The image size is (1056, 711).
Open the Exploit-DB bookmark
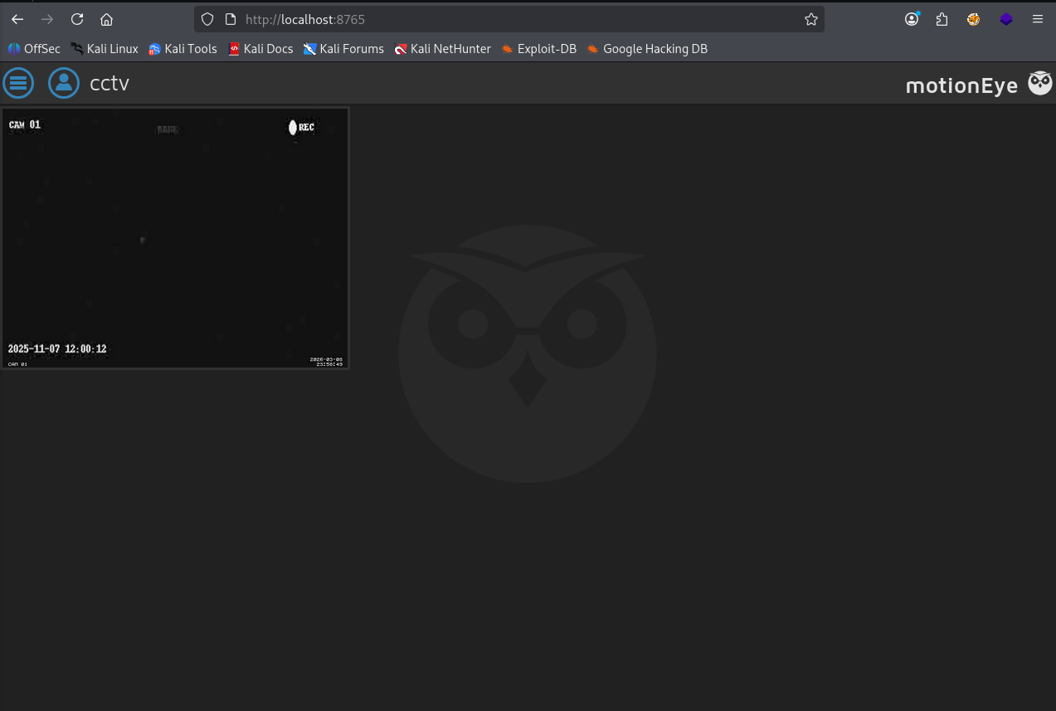[539, 49]
